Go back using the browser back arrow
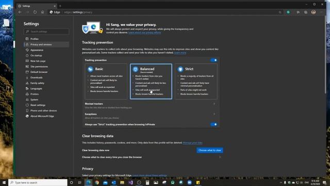Screen dimensions: 330x186 point(20,12)
